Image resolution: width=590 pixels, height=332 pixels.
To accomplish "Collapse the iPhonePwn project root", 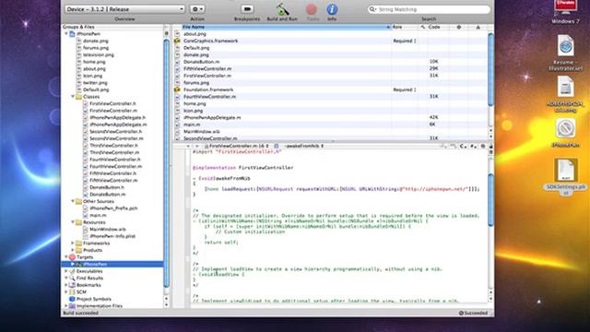I will 66,34.
